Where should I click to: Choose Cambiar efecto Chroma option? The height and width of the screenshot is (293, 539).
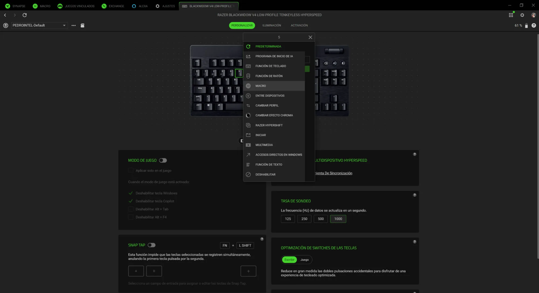click(x=274, y=115)
